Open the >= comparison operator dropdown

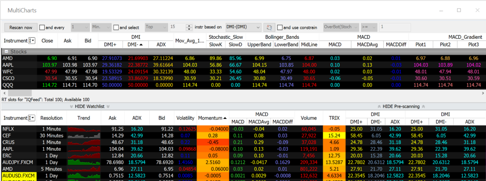pyautogui.click(x=369, y=27)
